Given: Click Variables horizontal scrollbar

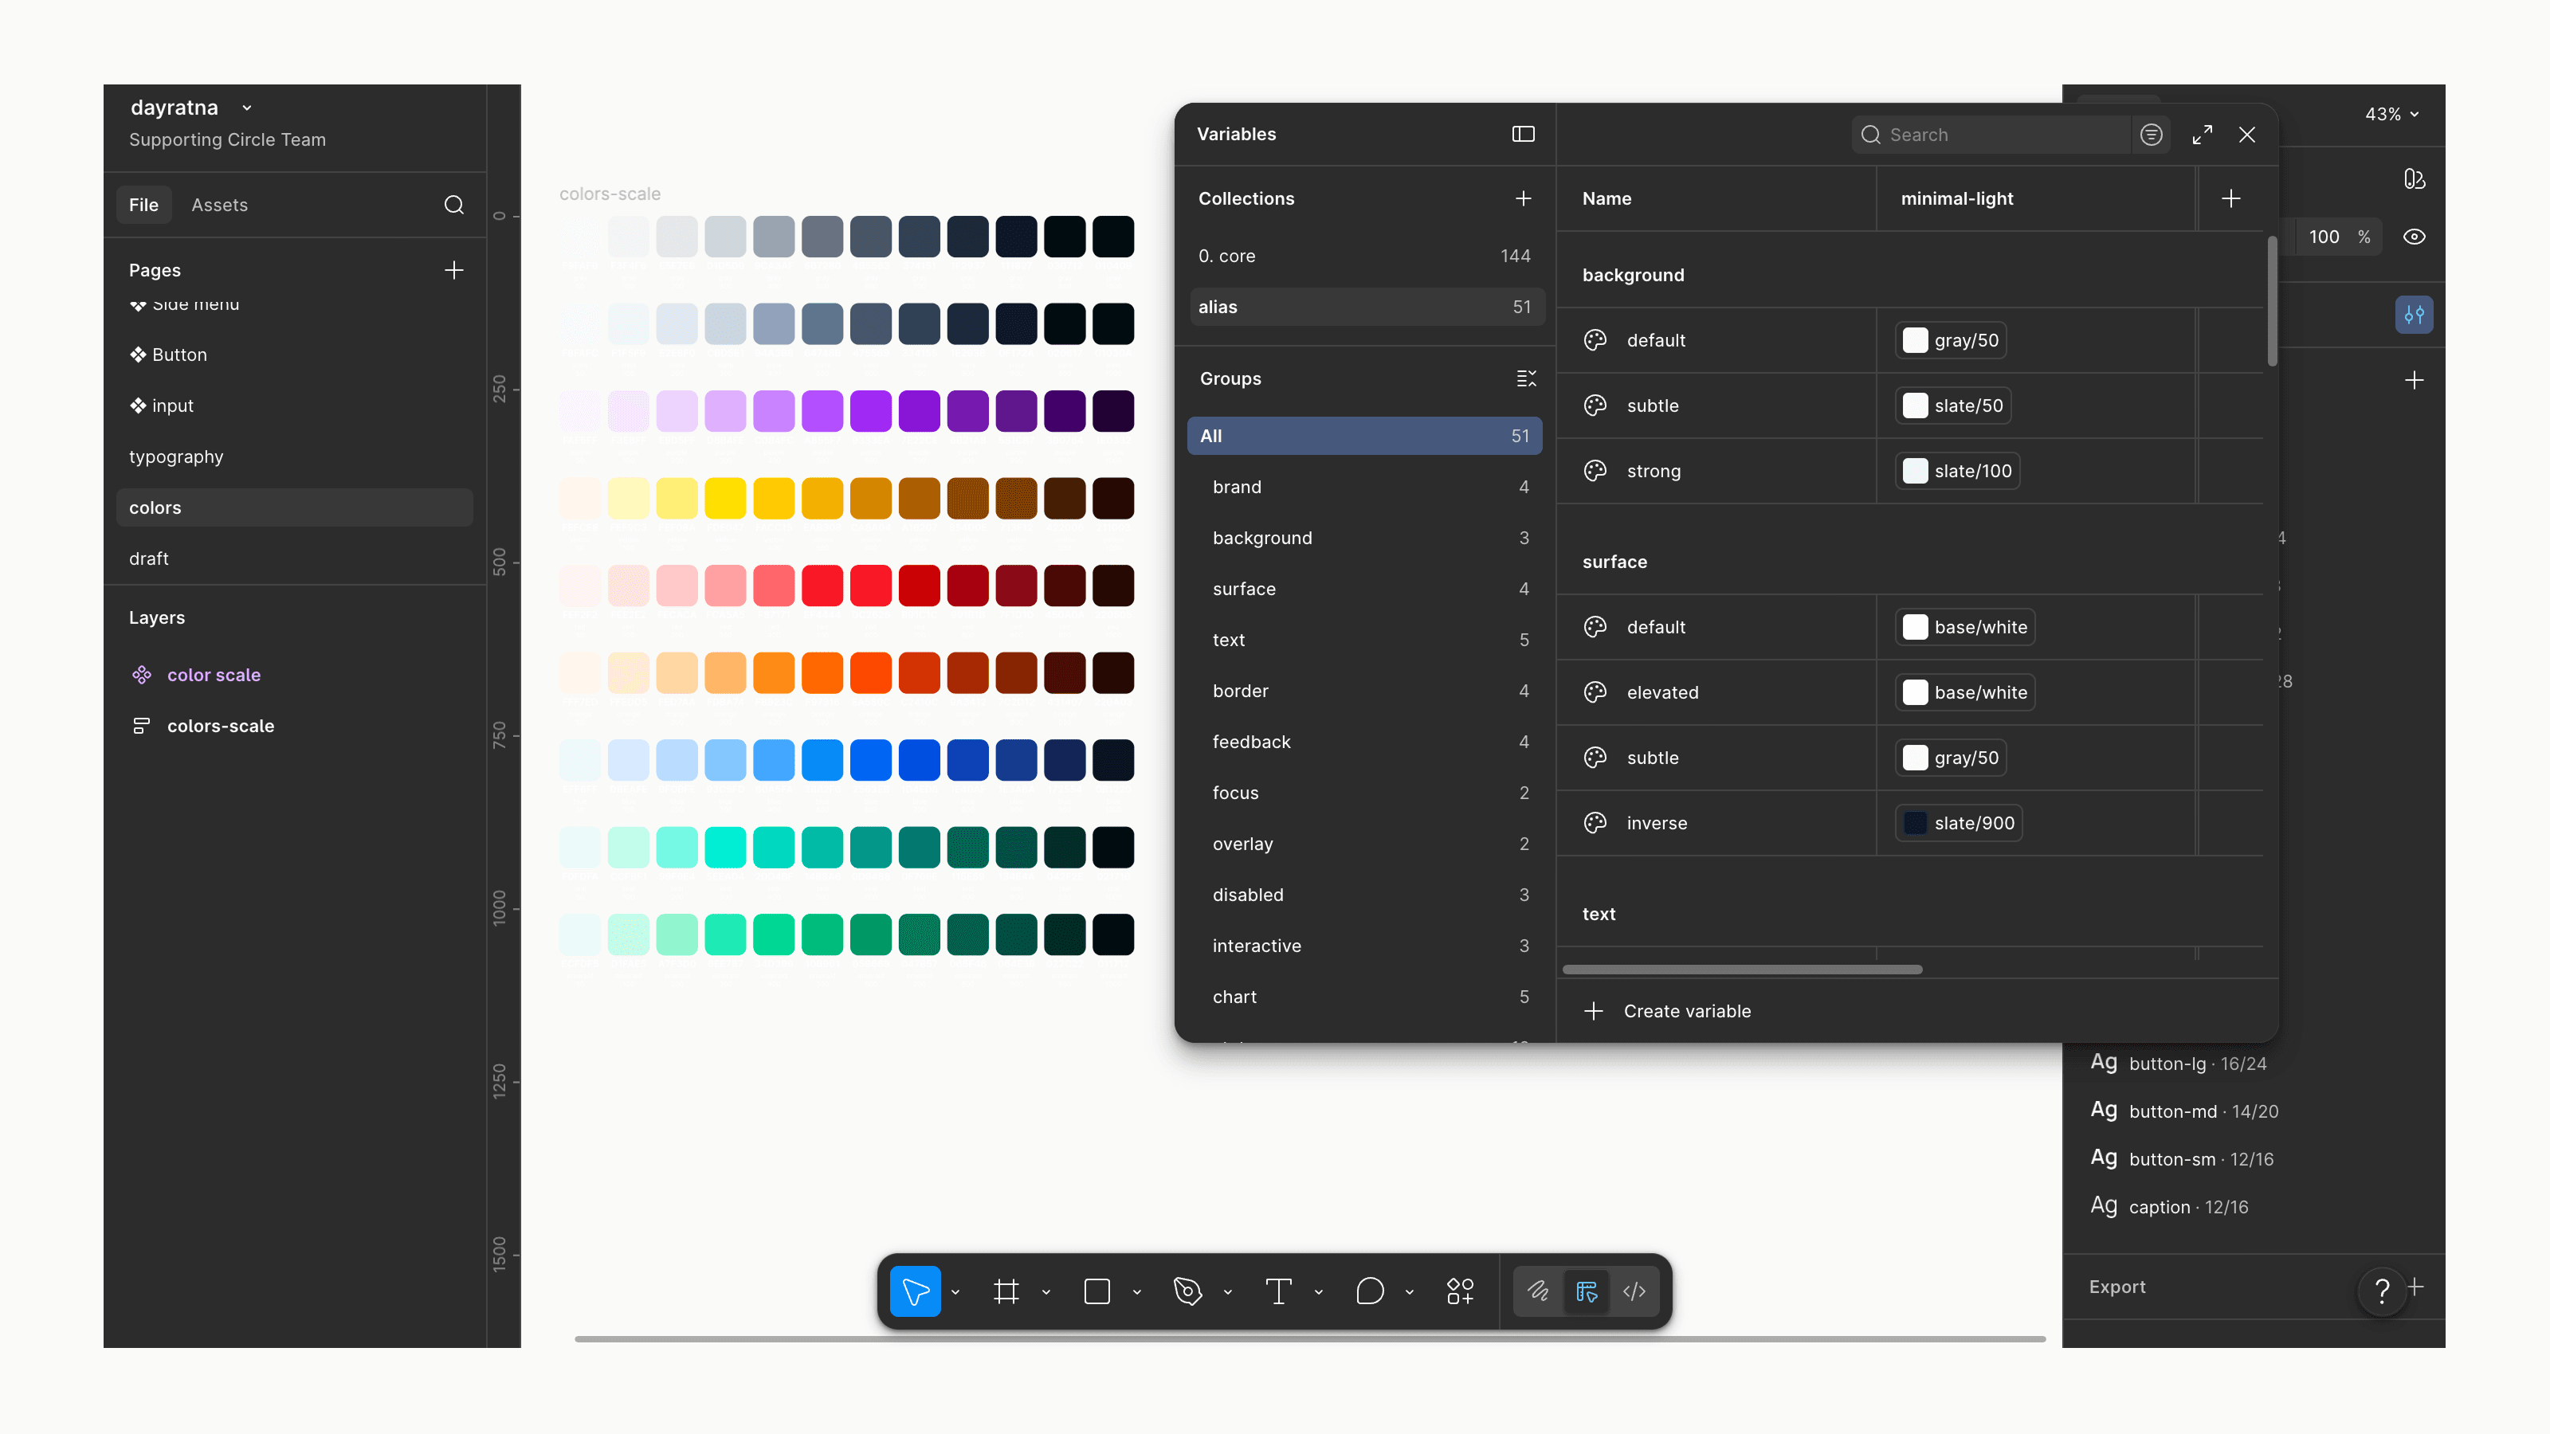Looking at the screenshot, I should (x=1742, y=970).
